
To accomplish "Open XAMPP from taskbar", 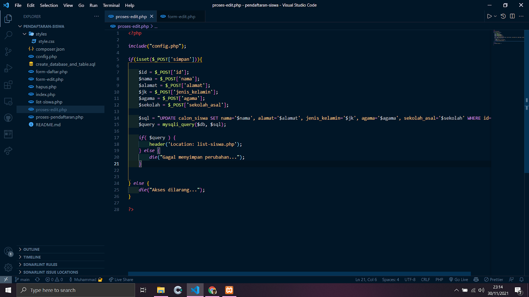I will point(229,290).
